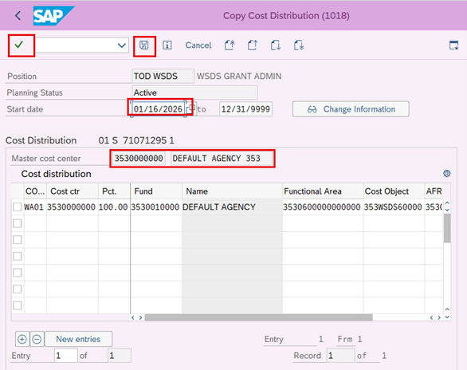Screen dimensions: 467x370
Task: Click the minus delete row icon
Action: 37,339
